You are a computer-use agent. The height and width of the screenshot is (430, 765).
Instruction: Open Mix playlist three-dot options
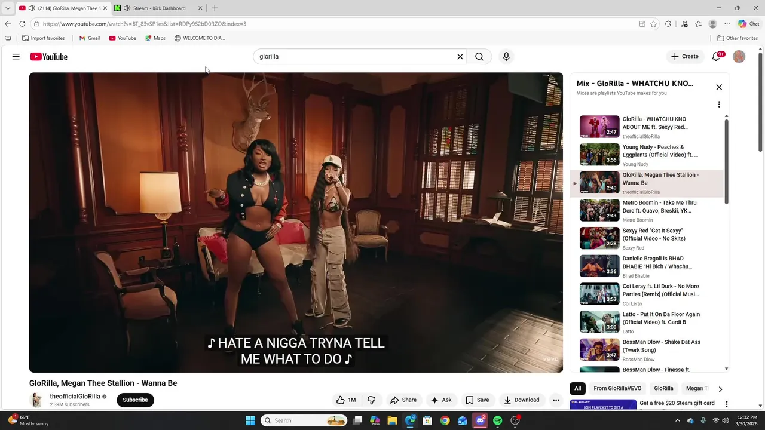pos(719,105)
